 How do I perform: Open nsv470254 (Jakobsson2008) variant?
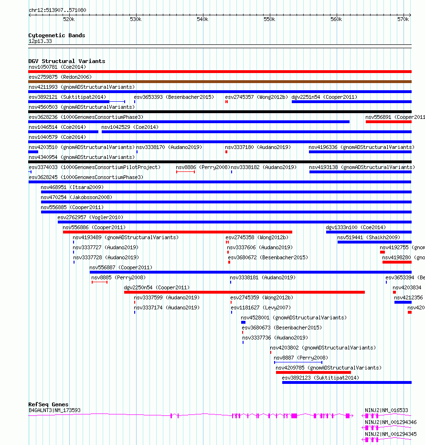(x=76, y=197)
